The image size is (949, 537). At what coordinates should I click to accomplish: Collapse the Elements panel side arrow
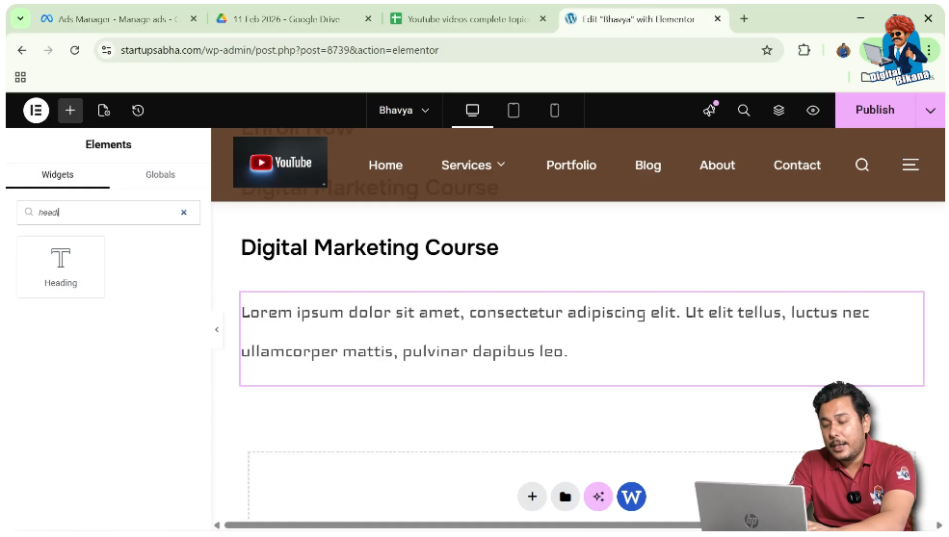[217, 330]
